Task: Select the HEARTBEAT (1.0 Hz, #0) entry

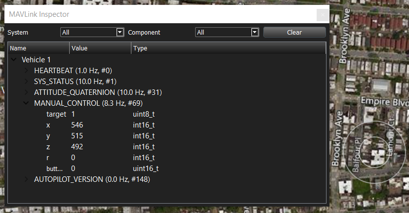Action: click(73, 71)
